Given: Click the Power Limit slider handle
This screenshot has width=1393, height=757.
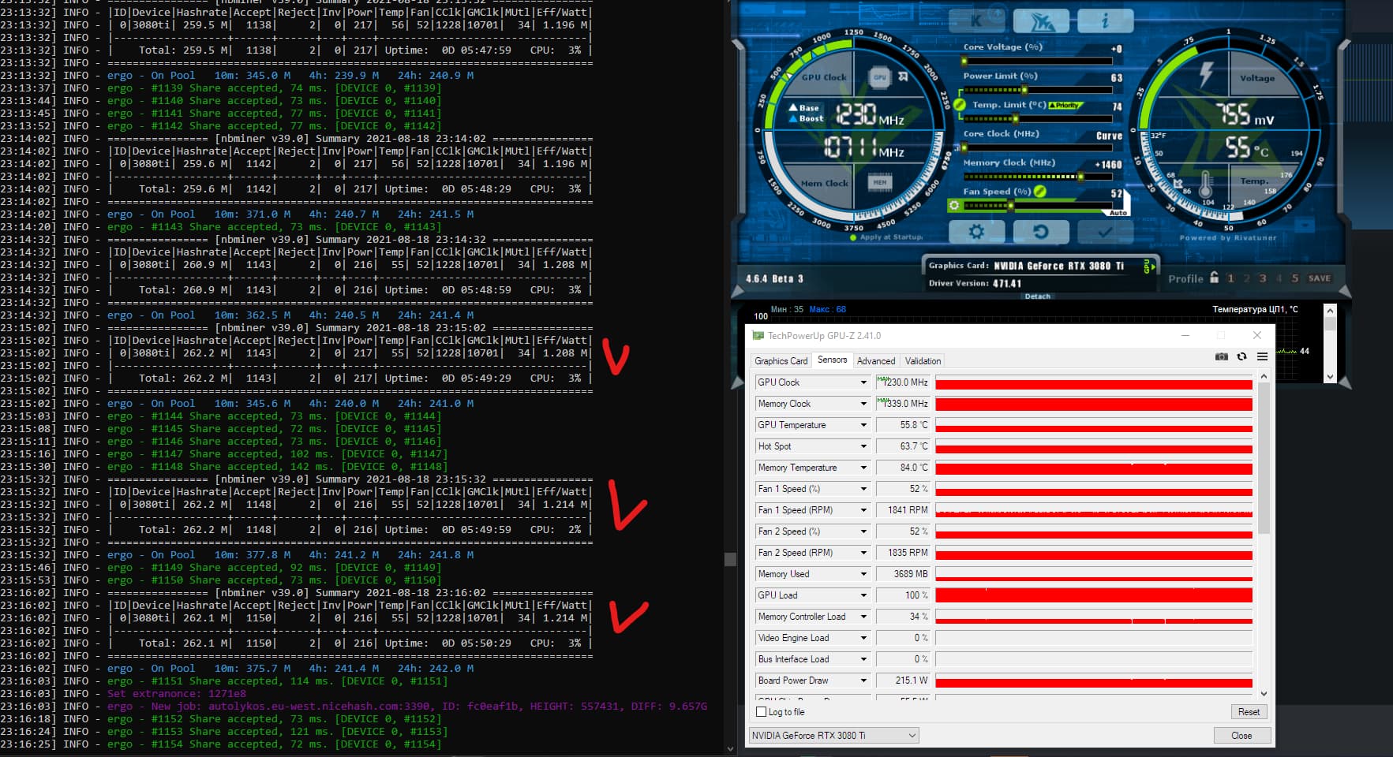Looking at the screenshot, I should pos(1024,90).
